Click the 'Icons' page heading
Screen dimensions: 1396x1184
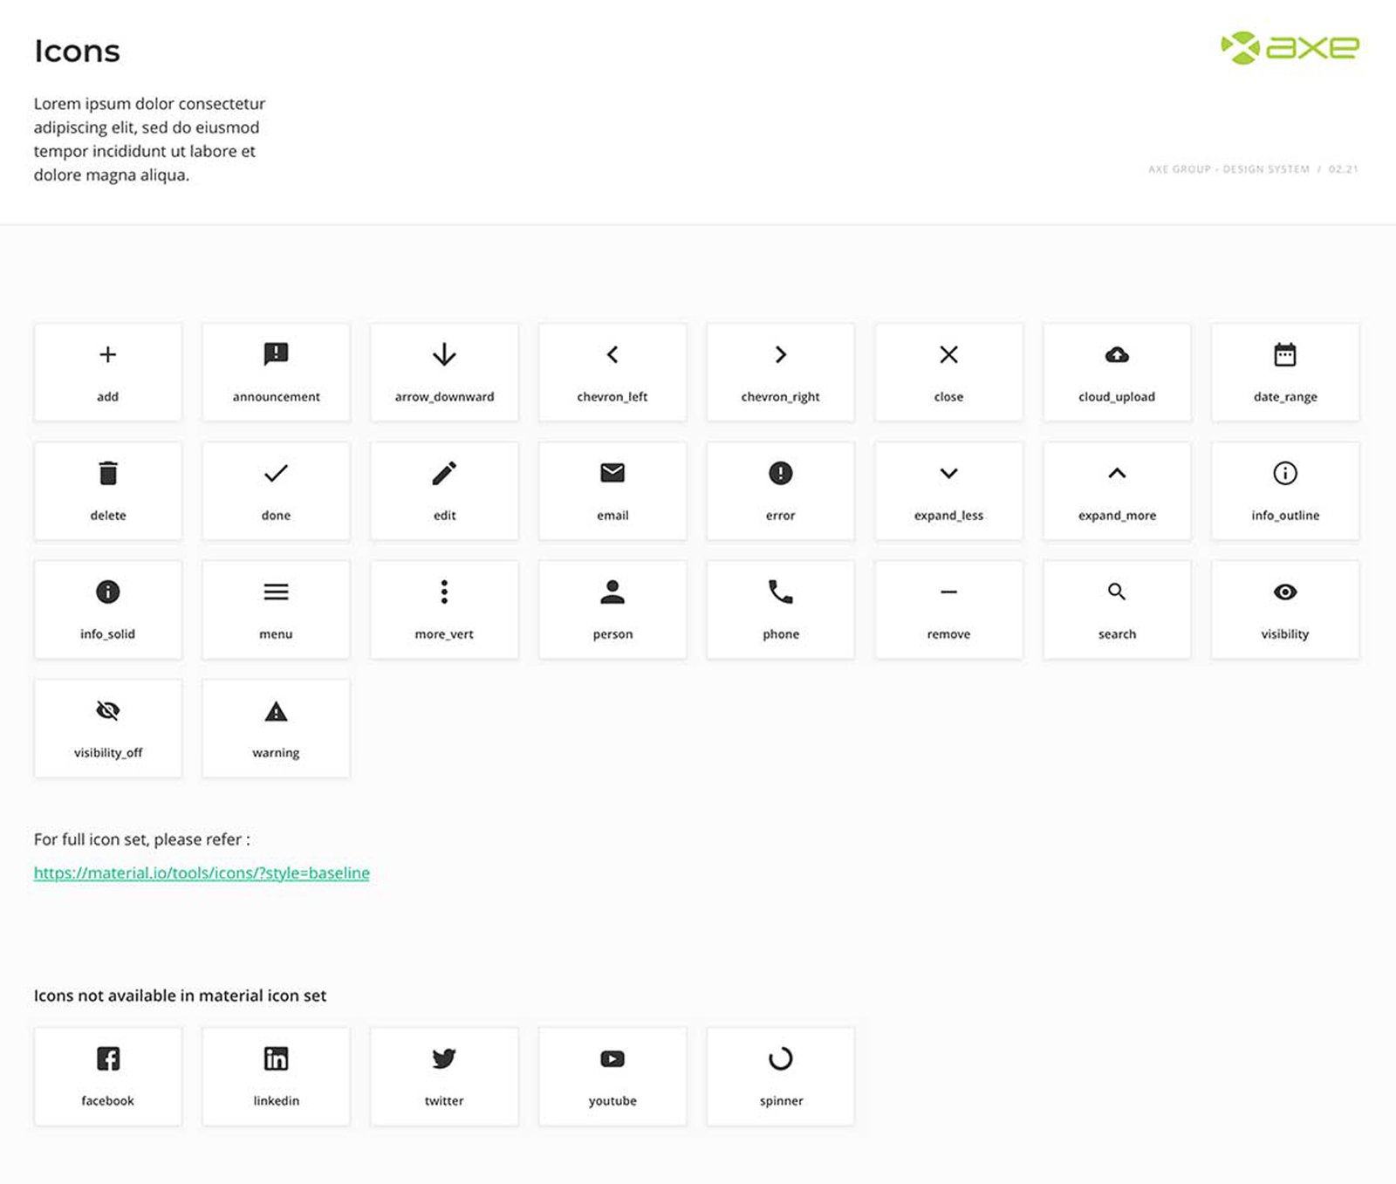pyautogui.click(x=77, y=51)
